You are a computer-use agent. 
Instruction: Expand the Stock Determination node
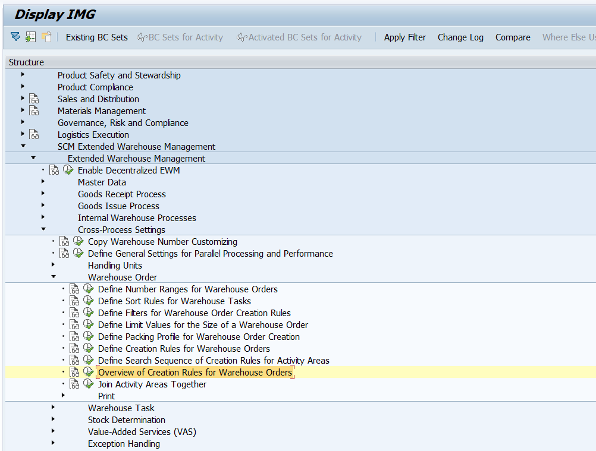pos(53,419)
